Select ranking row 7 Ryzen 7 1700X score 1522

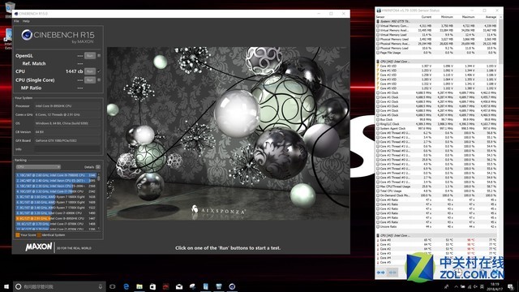(x=56, y=208)
